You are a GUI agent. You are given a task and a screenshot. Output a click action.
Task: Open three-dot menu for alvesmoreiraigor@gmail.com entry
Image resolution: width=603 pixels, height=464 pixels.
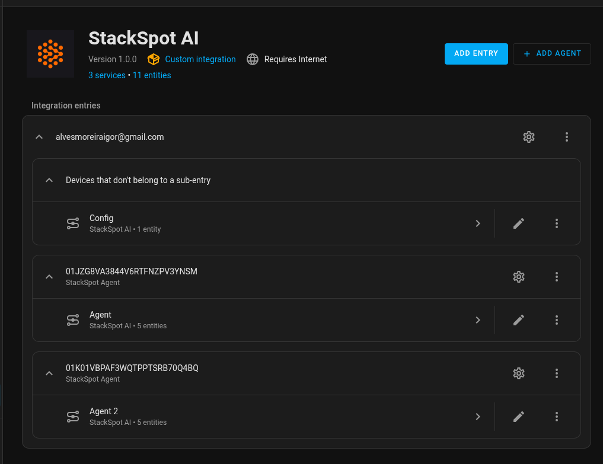tap(567, 137)
